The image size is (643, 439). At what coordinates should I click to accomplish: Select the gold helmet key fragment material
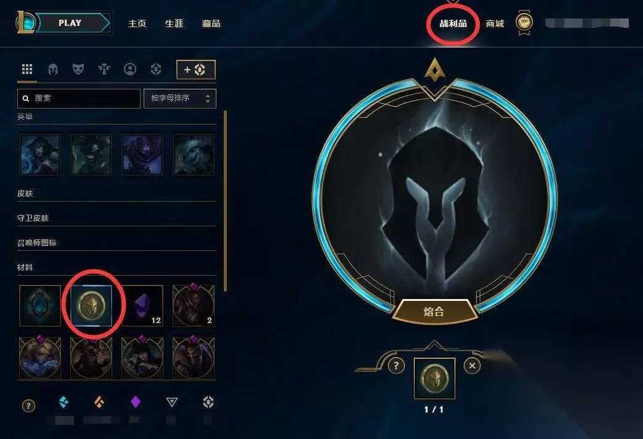[91, 306]
